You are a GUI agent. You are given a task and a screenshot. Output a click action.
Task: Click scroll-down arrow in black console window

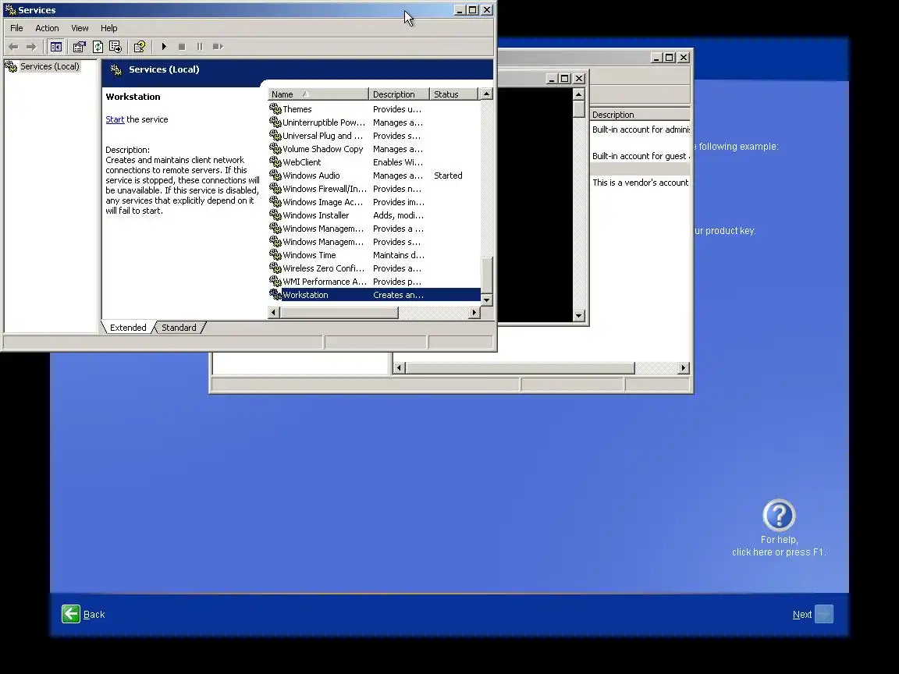[578, 315]
